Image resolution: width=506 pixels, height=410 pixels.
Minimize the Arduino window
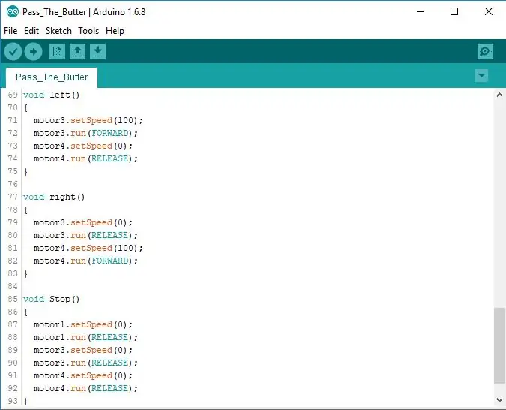421,12
